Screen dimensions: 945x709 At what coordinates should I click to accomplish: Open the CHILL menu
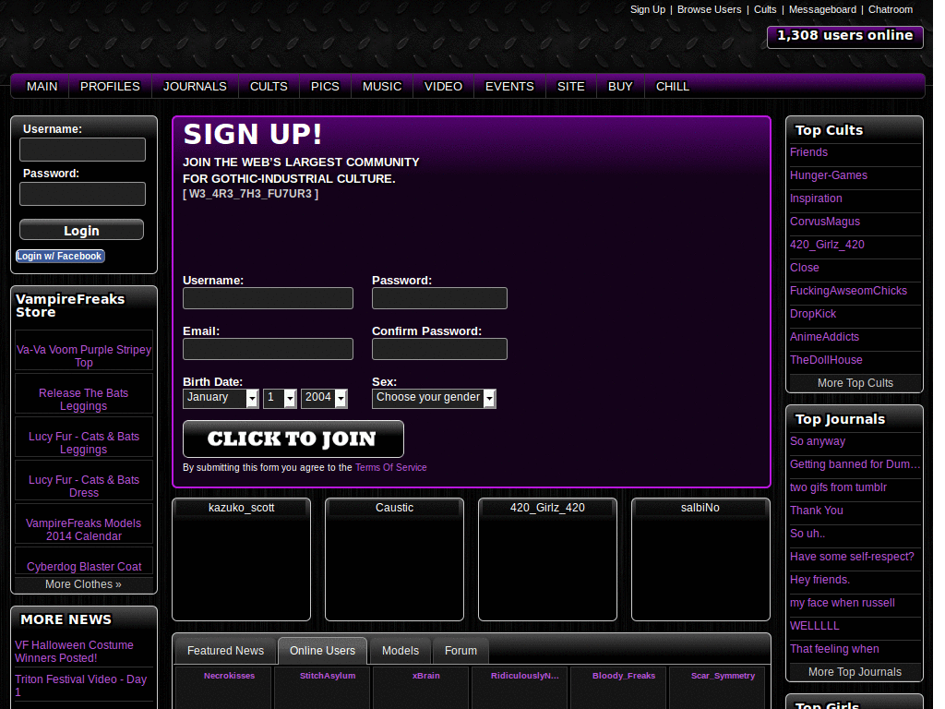[x=673, y=86]
